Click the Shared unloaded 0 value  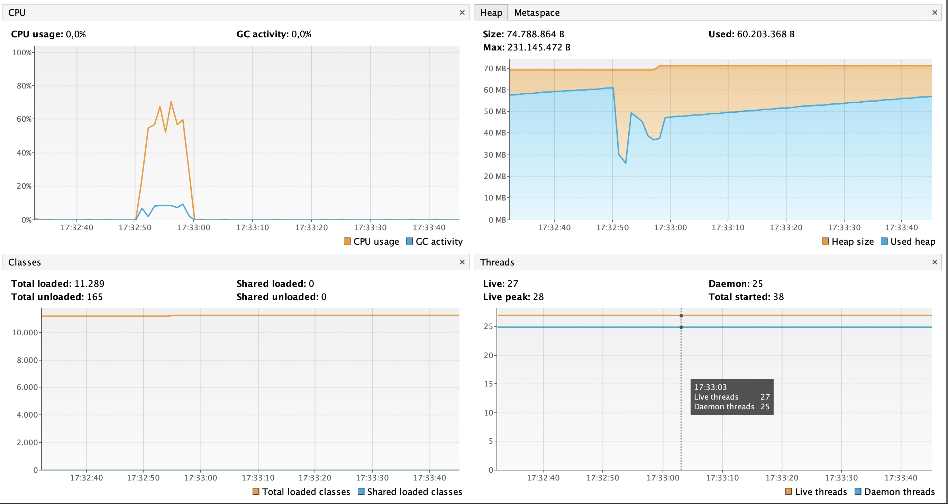(324, 297)
